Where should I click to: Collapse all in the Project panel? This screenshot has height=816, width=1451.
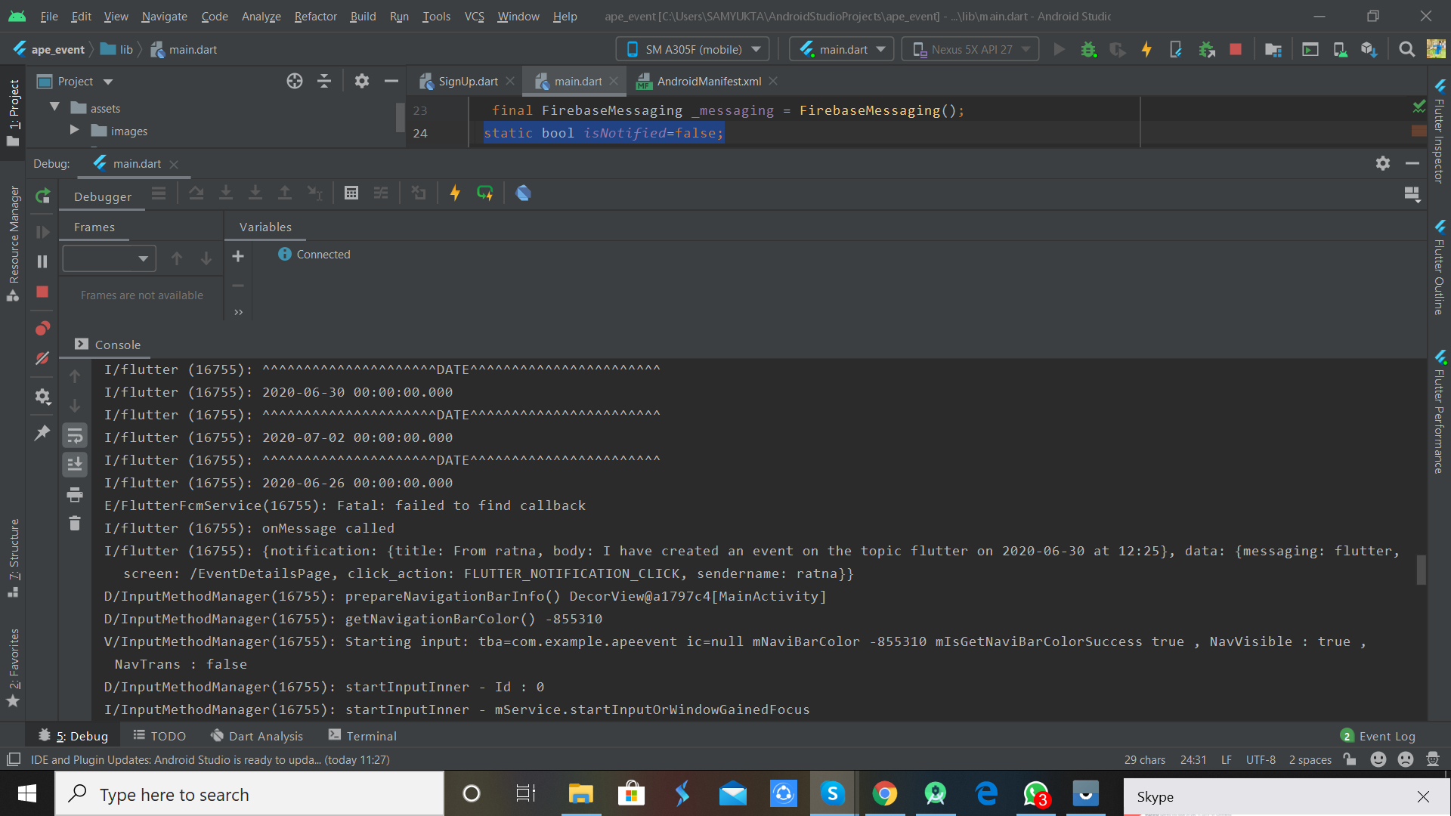click(324, 81)
